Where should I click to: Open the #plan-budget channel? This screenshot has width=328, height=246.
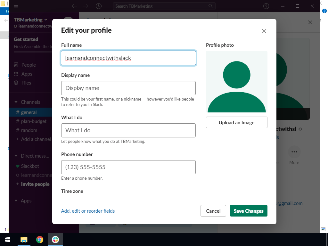click(30, 121)
